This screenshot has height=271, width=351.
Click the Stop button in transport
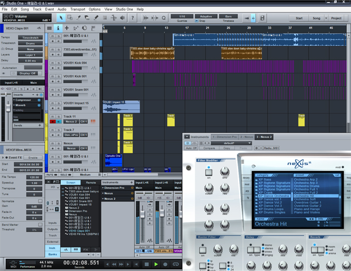146,264
